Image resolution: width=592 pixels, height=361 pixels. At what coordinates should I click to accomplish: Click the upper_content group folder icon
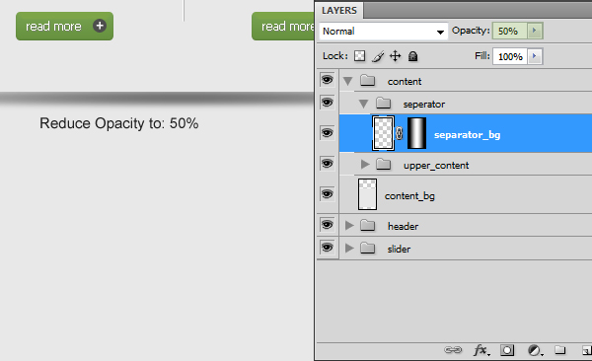pos(383,165)
